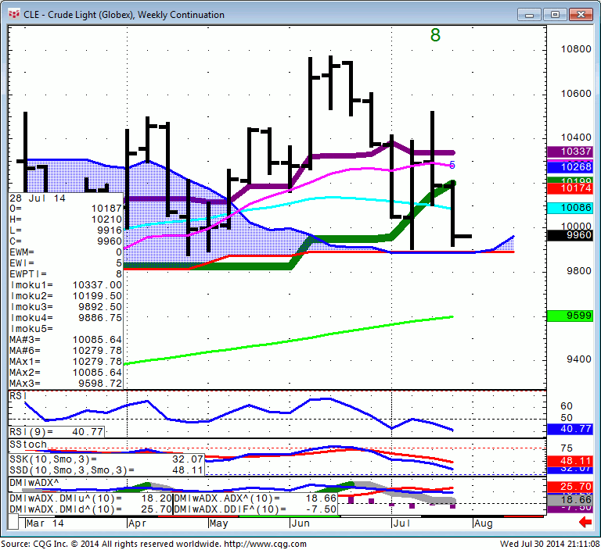Click the MA#6= 10279.78 row
601x550 pixels.
click(x=66, y=351)
